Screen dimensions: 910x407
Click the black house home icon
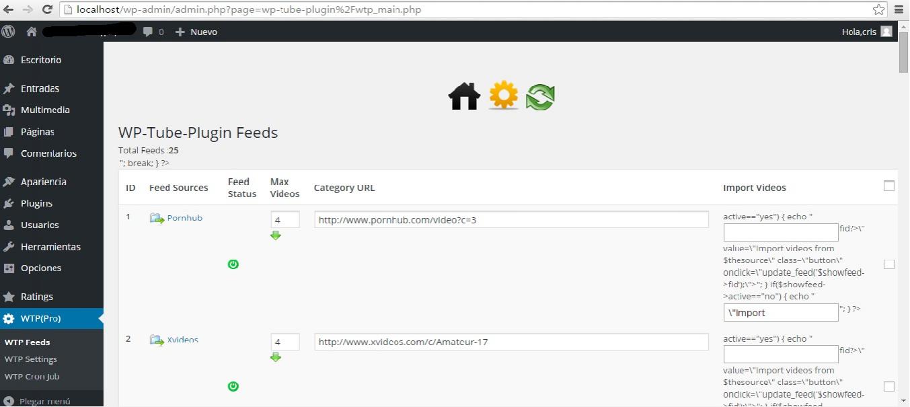[x=464, y=96]
